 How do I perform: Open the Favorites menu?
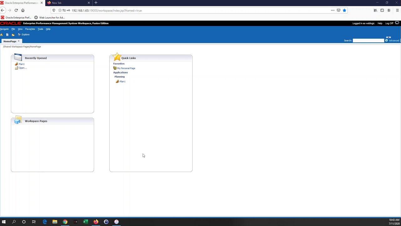pyautogui.click(x=30, y=29)
